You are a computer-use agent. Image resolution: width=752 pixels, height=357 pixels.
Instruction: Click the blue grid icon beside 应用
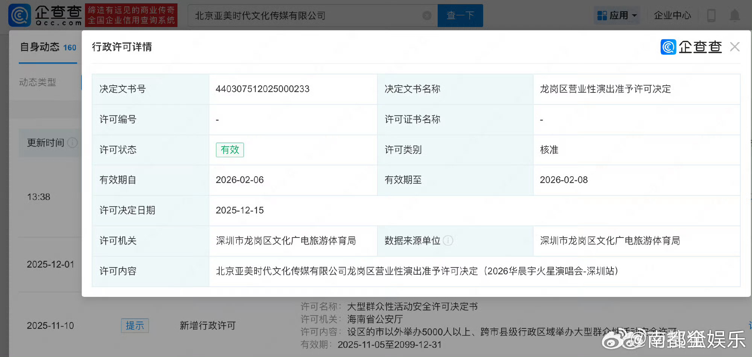tap(602, 15)
